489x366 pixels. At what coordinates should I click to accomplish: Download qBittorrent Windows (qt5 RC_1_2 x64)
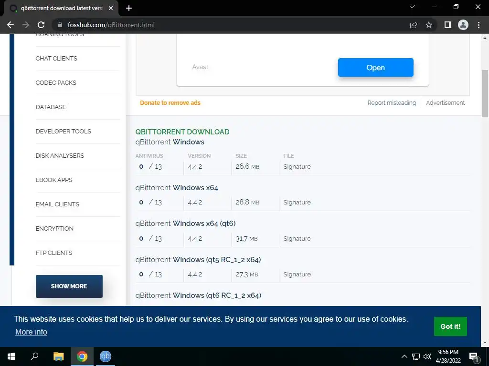pyautogui.click(x=198, y=260)
